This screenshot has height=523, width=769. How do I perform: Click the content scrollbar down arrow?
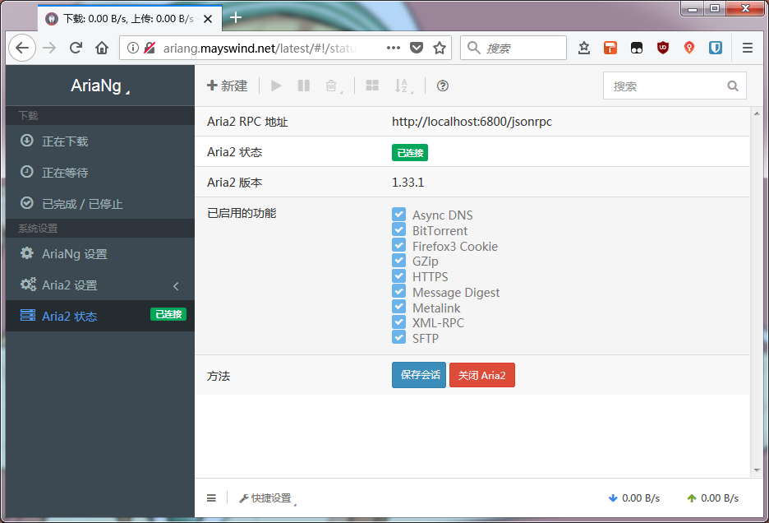[757, 470]
